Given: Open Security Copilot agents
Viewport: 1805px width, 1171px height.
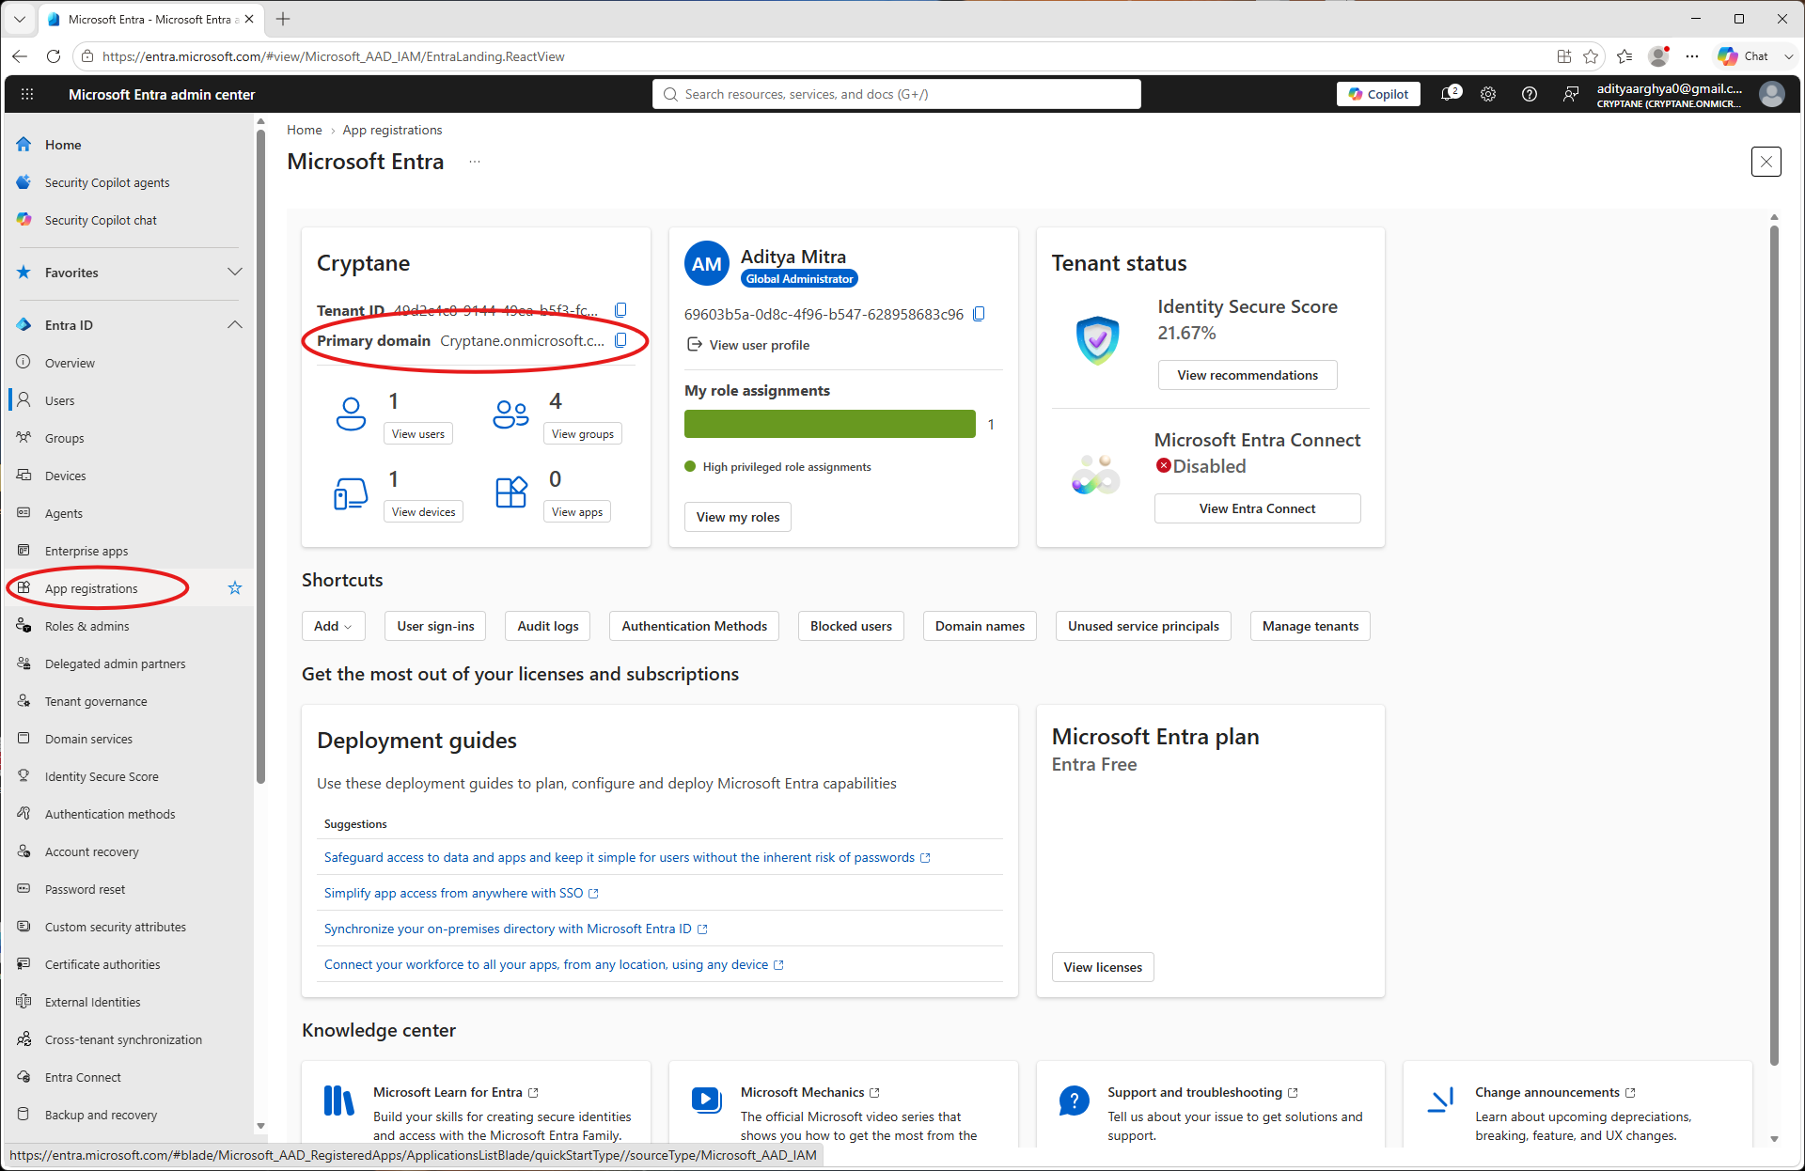Looking at the screenshot, I should point(107,182).
